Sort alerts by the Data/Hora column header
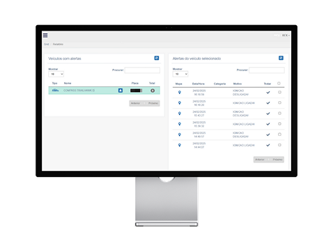This screenshot has height=251, width=333. (x=199, y=84)
